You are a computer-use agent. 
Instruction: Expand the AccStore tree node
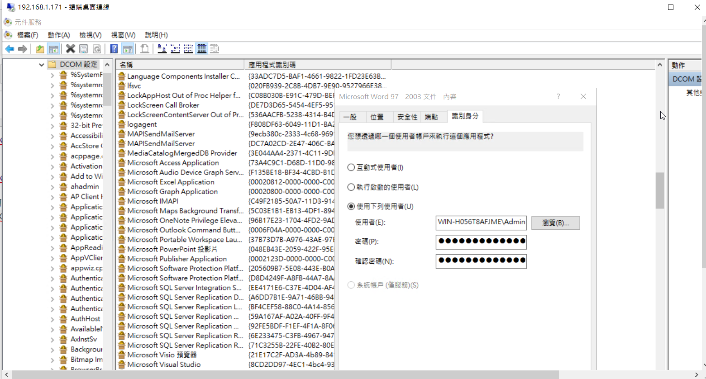(52, 146)
